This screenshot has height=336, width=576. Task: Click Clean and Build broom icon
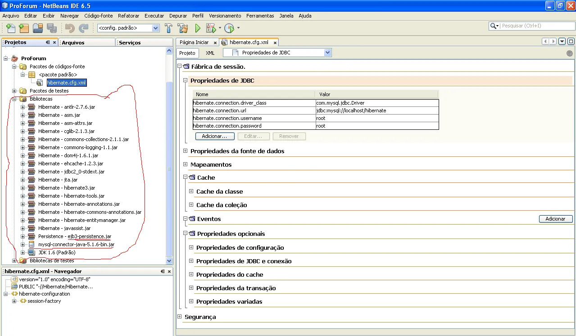[182, 28]
